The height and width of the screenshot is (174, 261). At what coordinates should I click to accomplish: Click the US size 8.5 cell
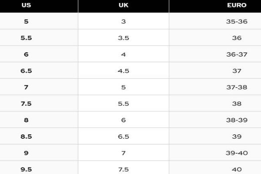point(26,137)
